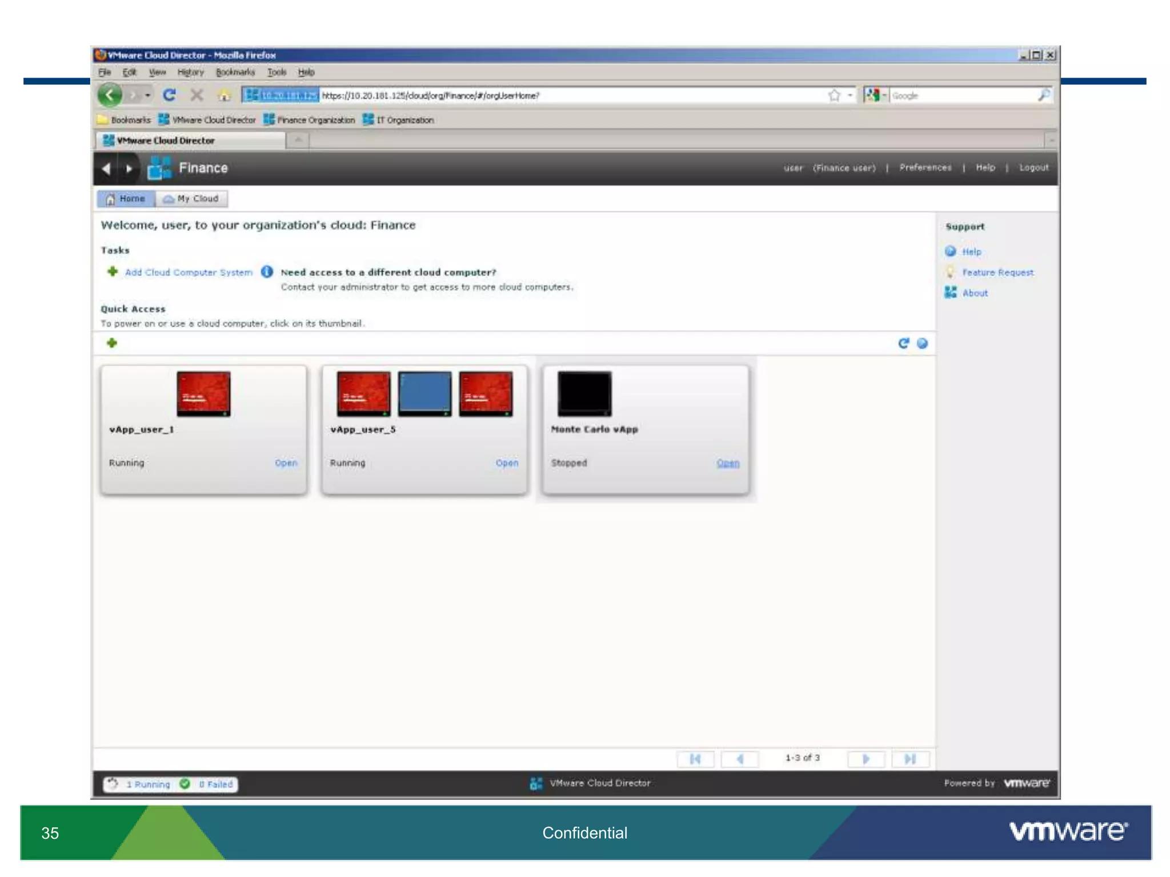Image resolution: width=1170 pixels, height=877 pixels.
Task: Refresh the Quick Access list icon
Action: click(x=903, y=343)
